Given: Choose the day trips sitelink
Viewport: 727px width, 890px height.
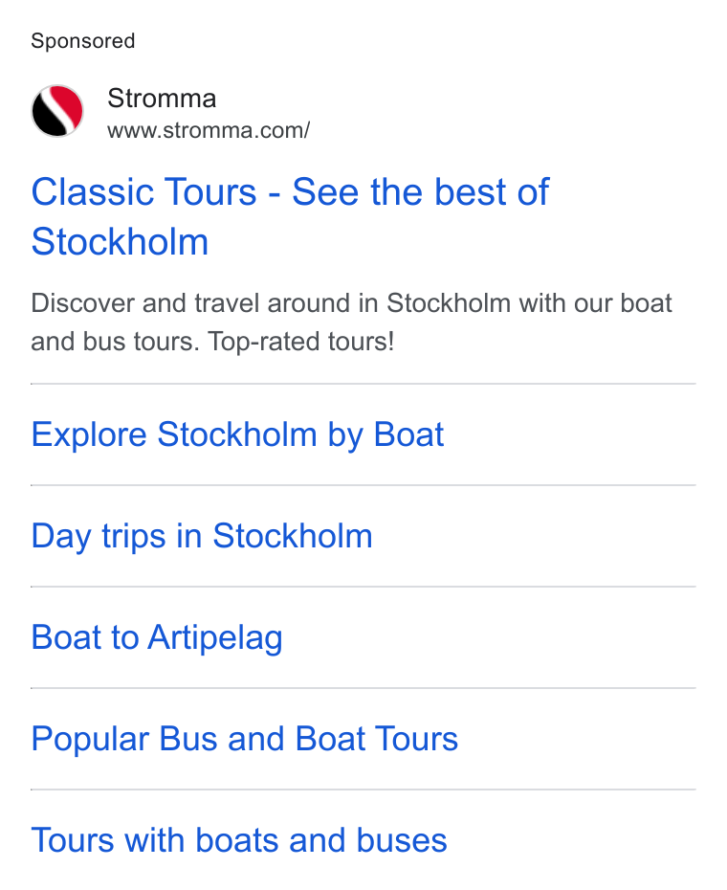Looking at the screenshot, I should (x=202, y=536).
